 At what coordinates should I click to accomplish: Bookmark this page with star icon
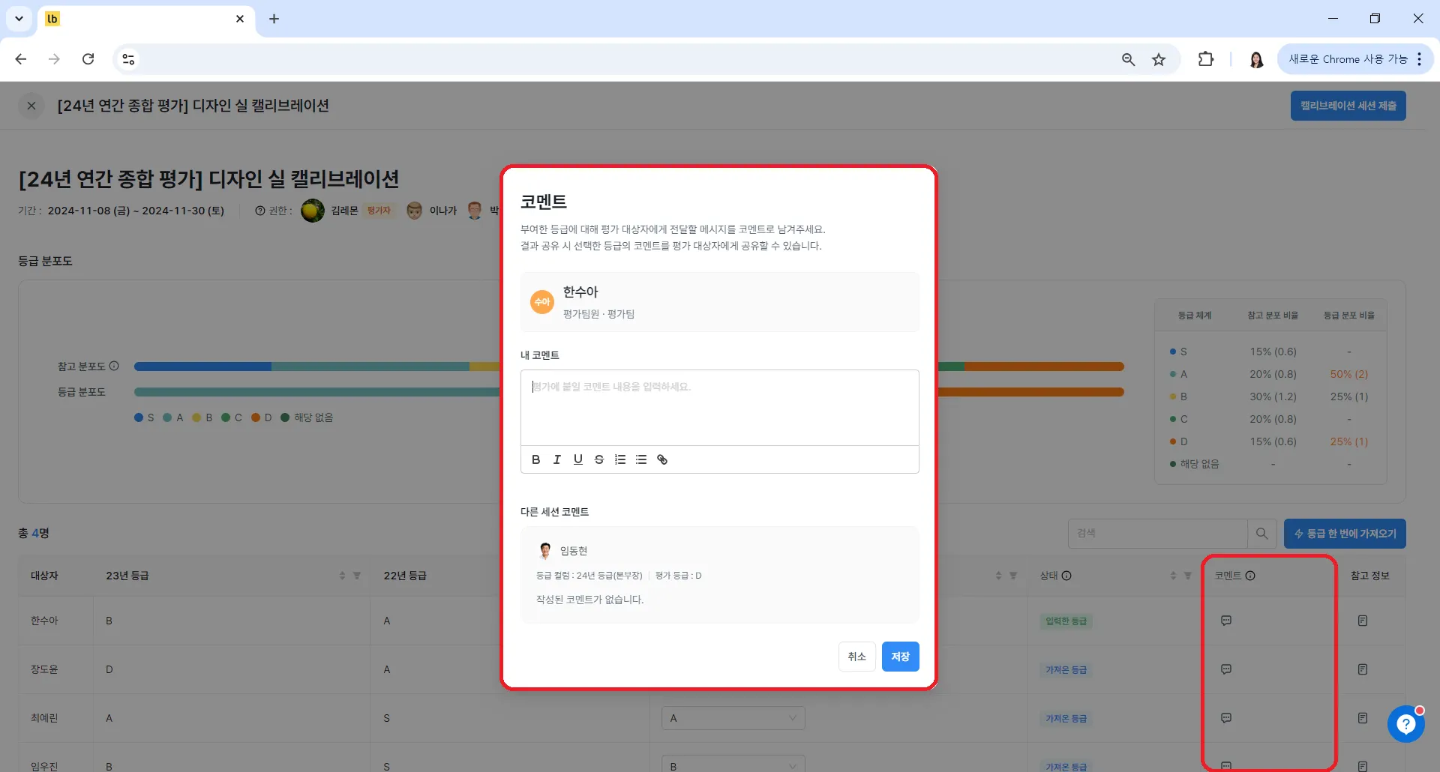pos(1159,59)
